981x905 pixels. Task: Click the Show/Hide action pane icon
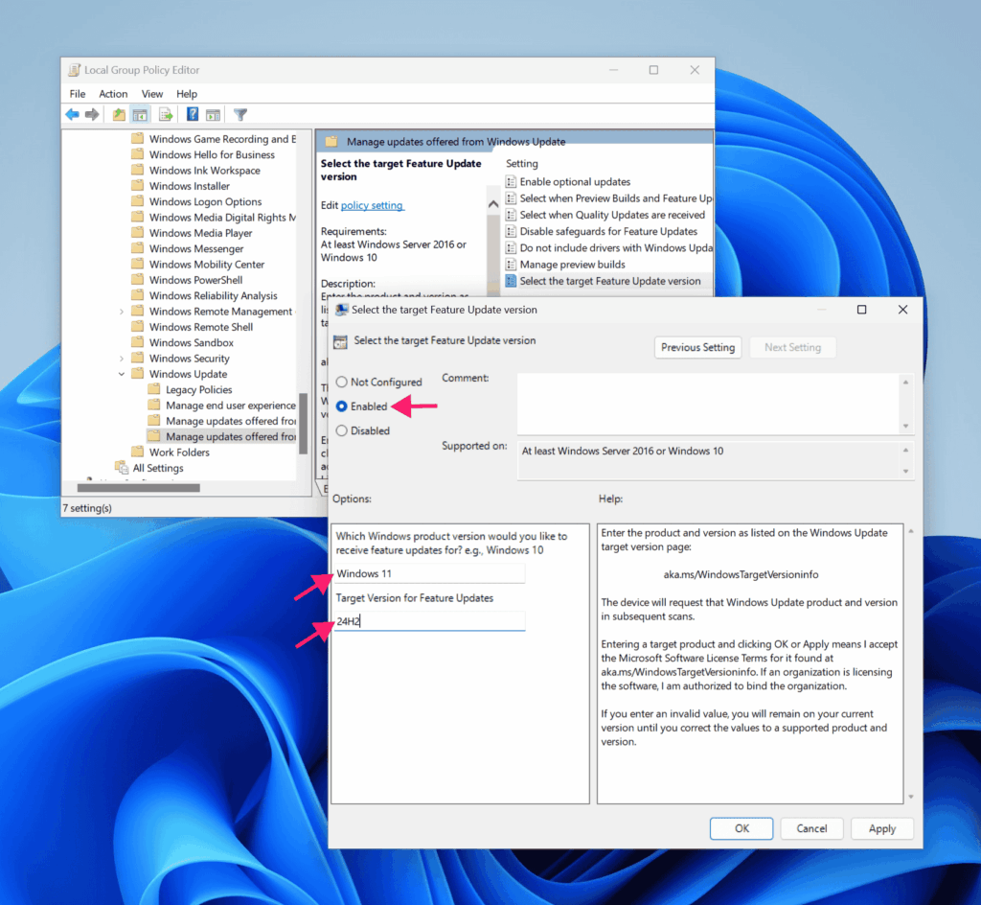pos(214,114)
